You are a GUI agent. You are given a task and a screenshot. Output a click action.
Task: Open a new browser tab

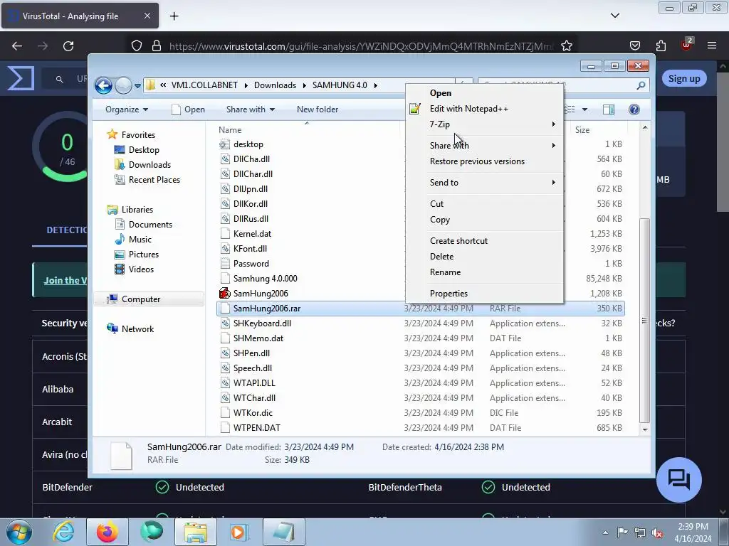coord(174,16)
